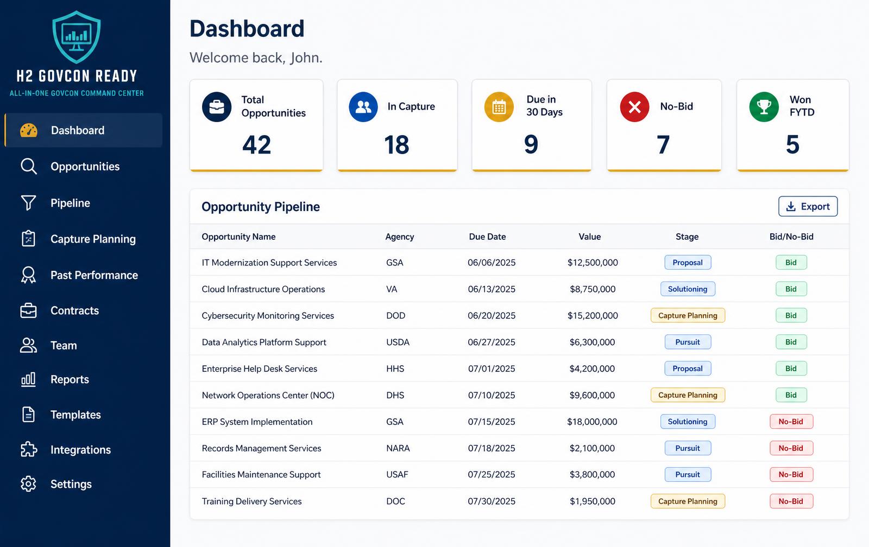The width and height of the screenshot is (869, 547).
Task: Navigate to the Reports page
Action: coord(83,379)
